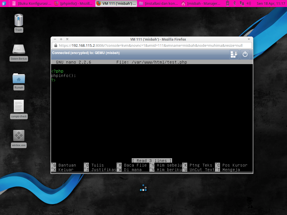Open the panel menu icon at top-left
This screenshot has width=287, height=215.
tap(4, 3)
